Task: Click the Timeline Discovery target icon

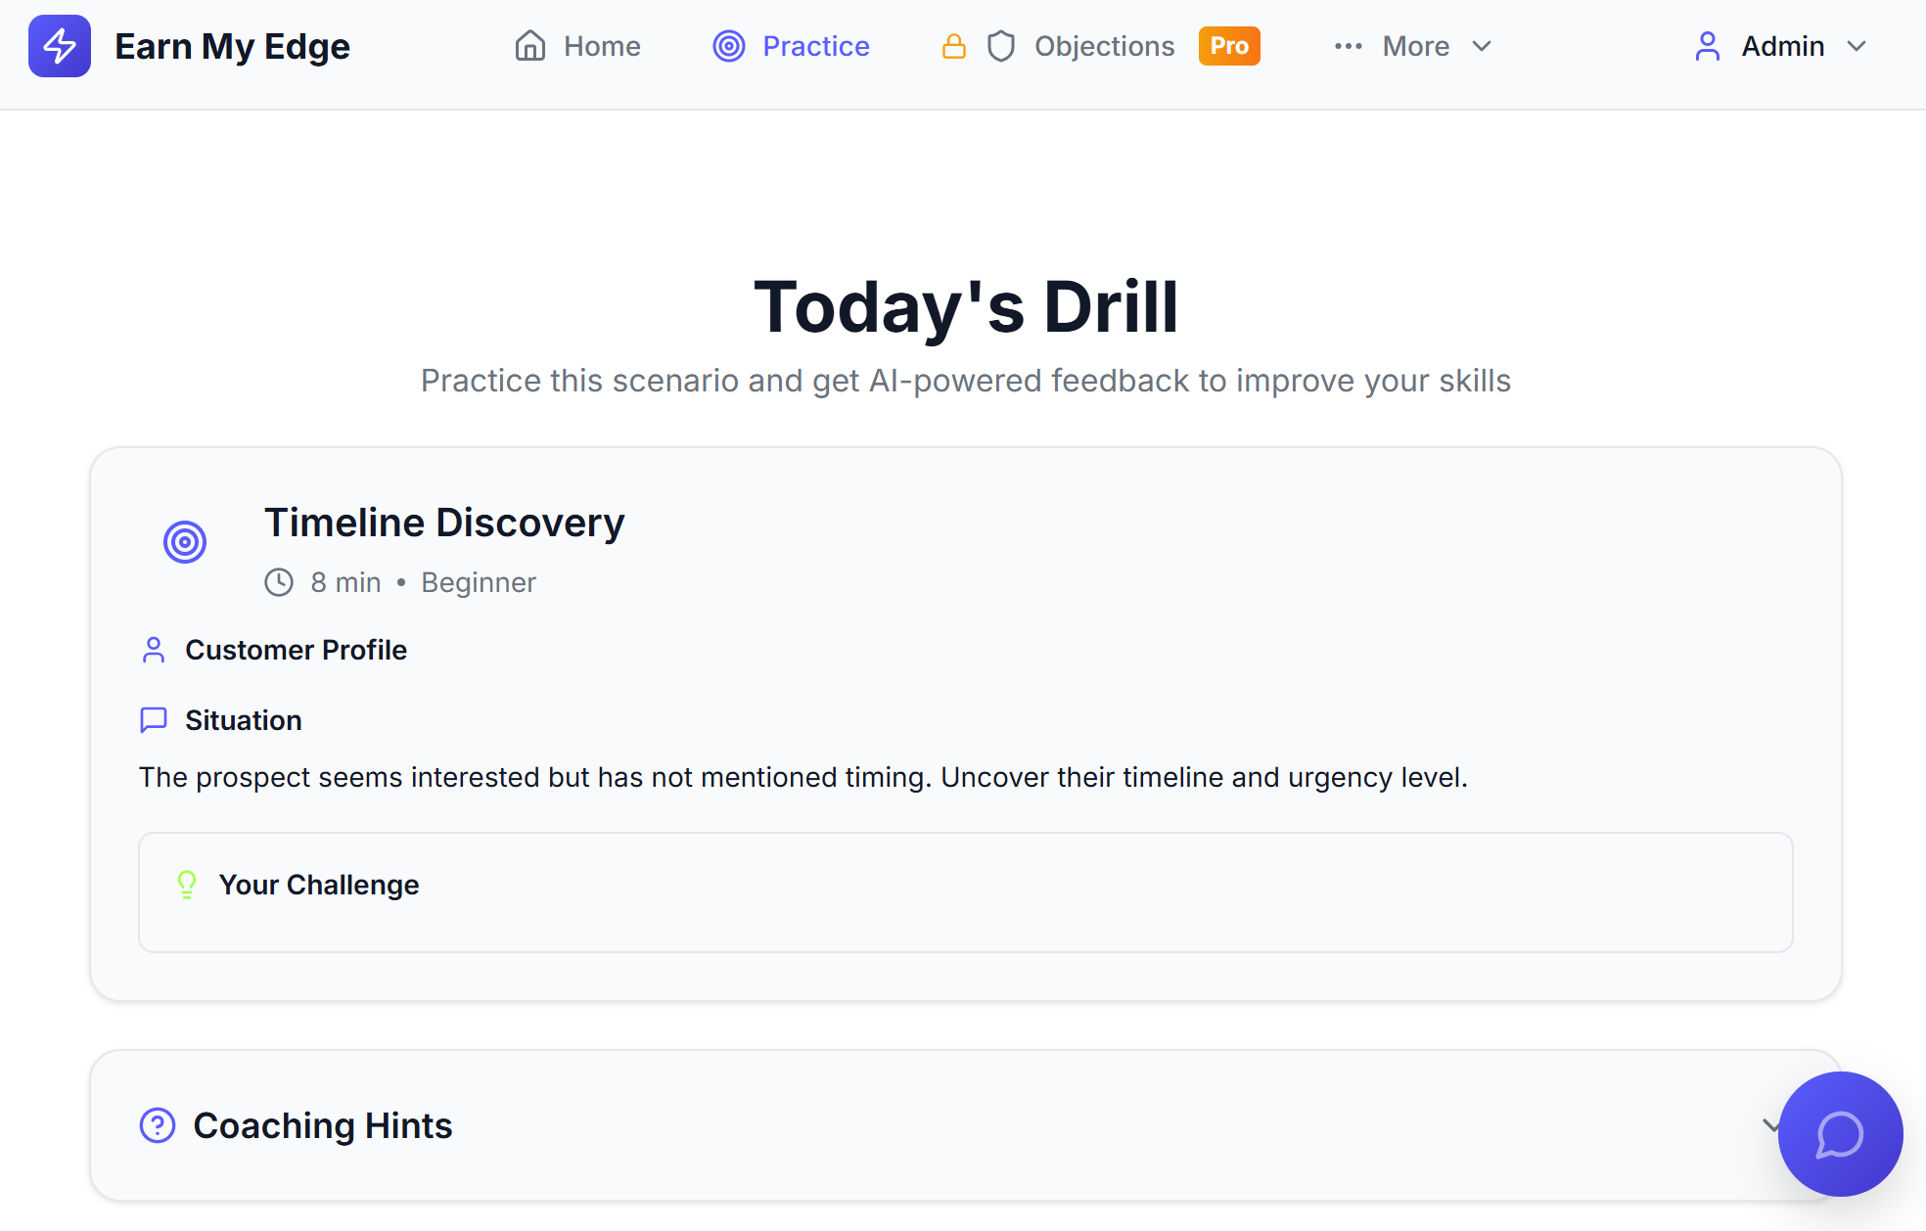Action: (184, 541)
